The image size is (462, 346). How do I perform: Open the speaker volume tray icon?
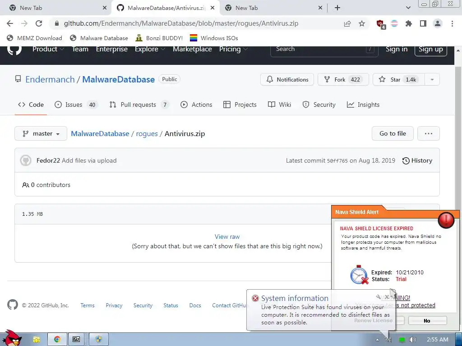click(413, 340)
